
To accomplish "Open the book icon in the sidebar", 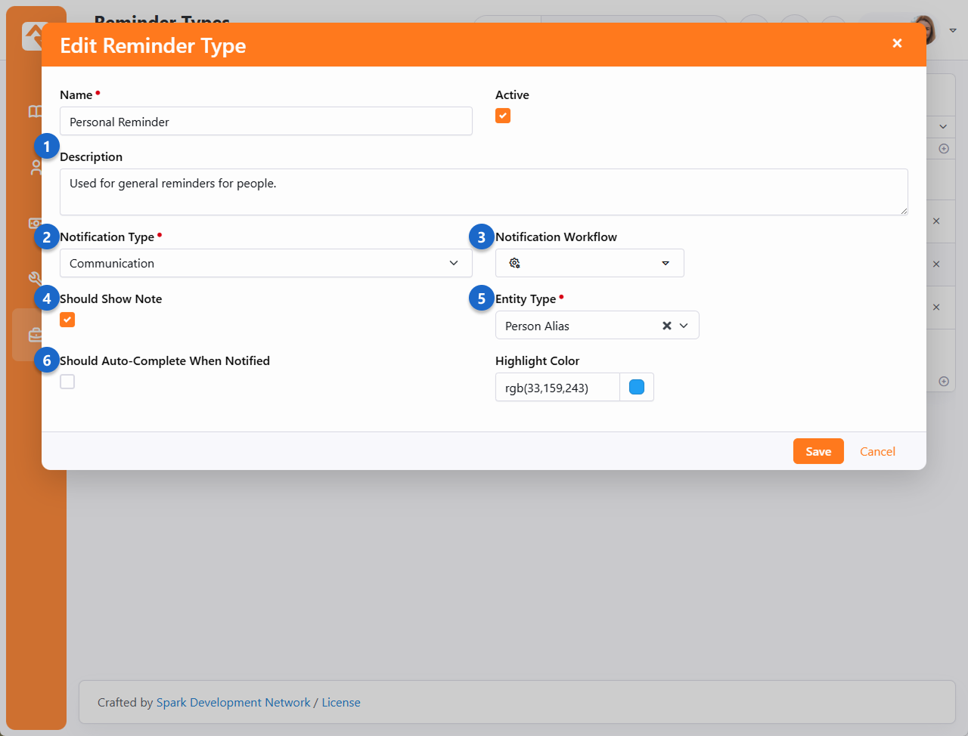I will point(35,112).
